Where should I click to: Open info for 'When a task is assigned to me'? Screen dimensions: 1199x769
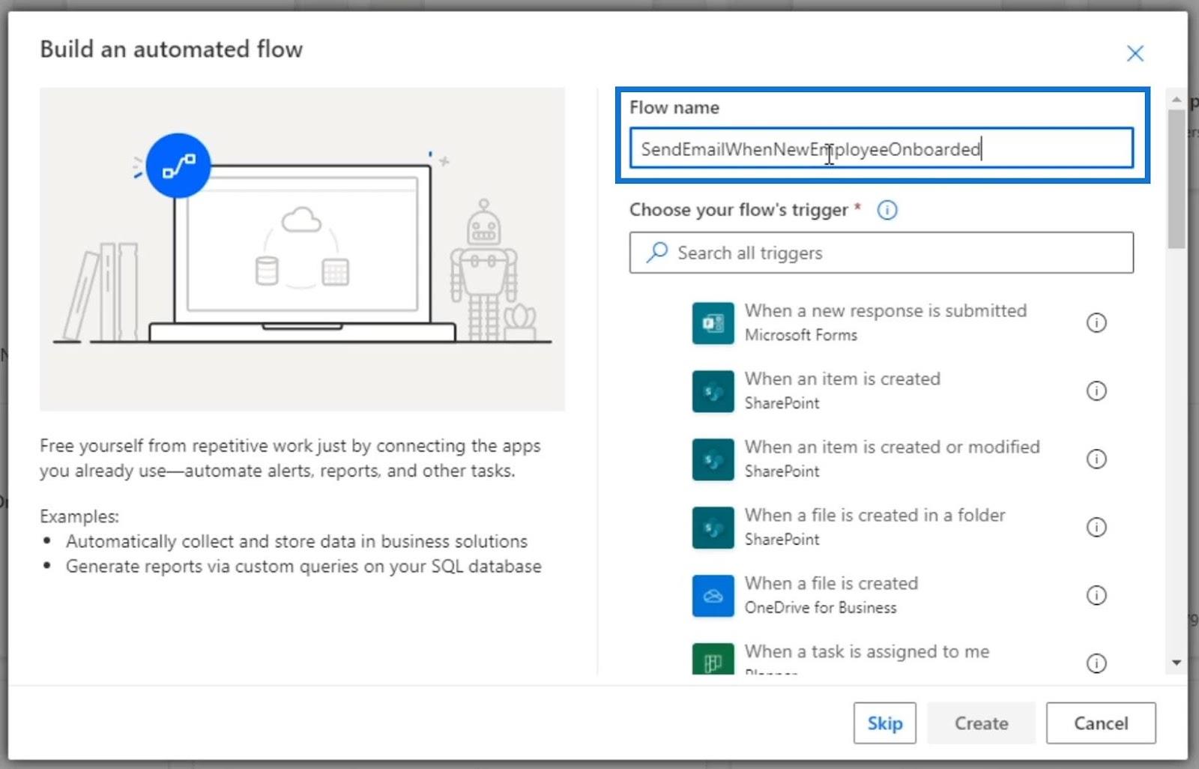click(x=1096, y=663)
